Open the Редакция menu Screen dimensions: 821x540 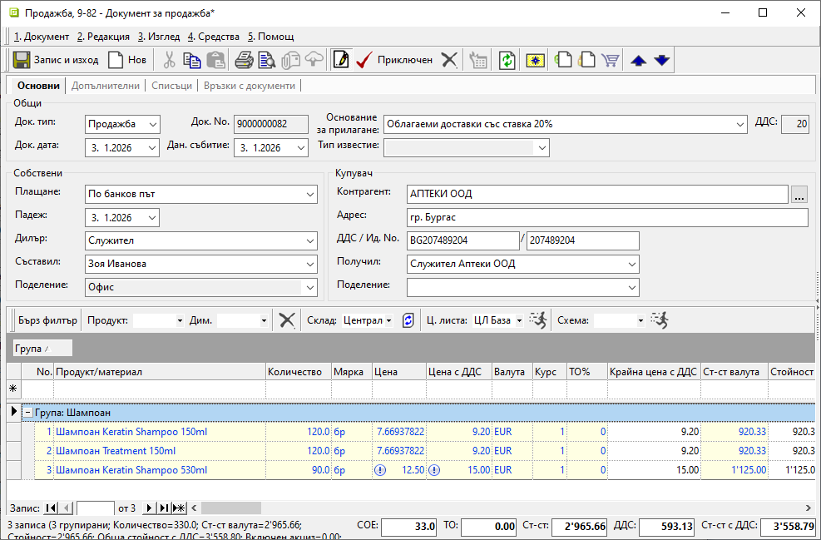103,37
